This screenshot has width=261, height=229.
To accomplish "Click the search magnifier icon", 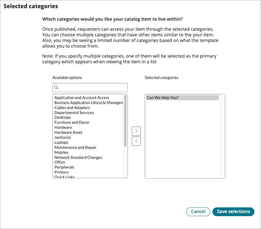I will (56, 87).
